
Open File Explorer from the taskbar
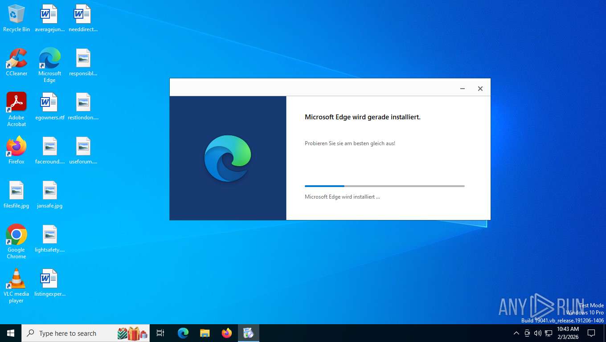coord(205,333)
